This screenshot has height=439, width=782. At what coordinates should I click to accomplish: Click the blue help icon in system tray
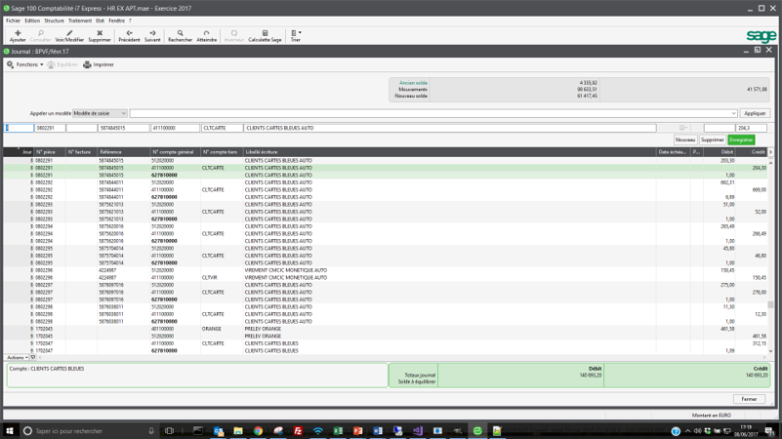(676, 431)
